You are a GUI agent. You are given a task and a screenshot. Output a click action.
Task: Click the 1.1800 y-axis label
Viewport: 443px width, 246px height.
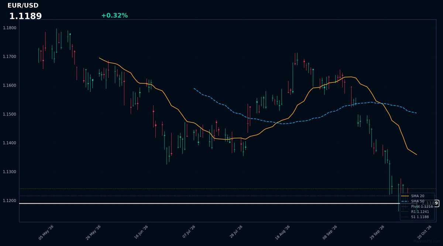click(9, 28)
